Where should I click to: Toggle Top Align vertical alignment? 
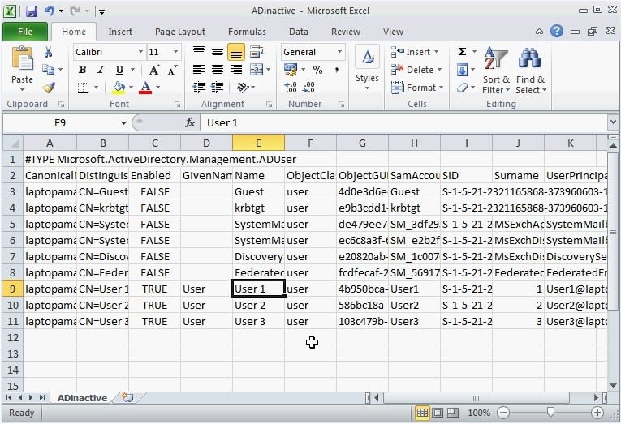(x=199, y=52)
